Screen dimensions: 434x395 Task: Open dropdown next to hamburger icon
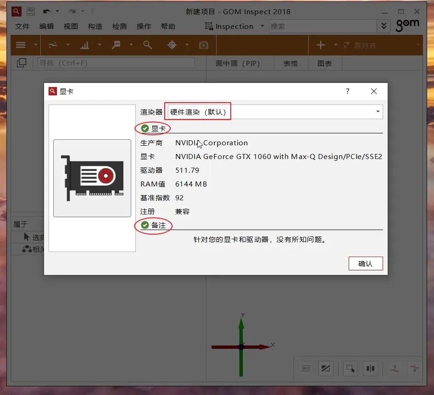(35, 44)
